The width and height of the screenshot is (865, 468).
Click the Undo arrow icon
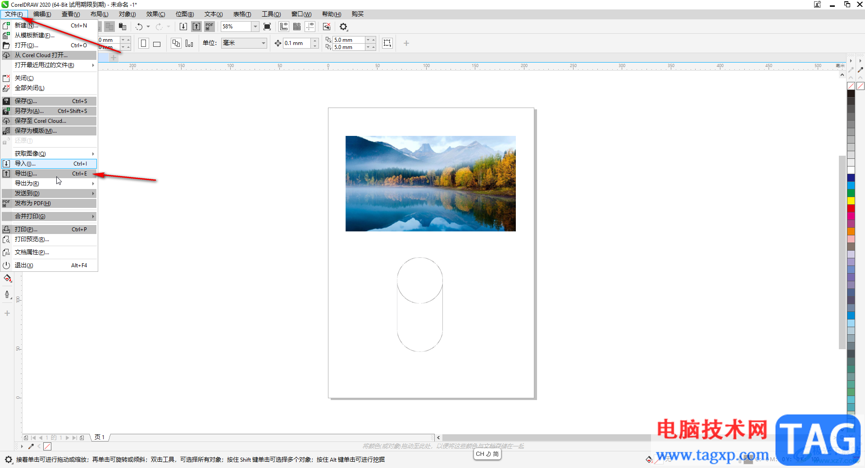pyautogui.click(x=139, y=27)
